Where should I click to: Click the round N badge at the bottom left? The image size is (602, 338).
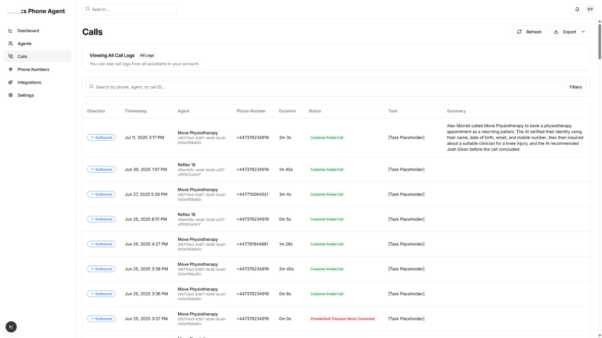point(11,327)
